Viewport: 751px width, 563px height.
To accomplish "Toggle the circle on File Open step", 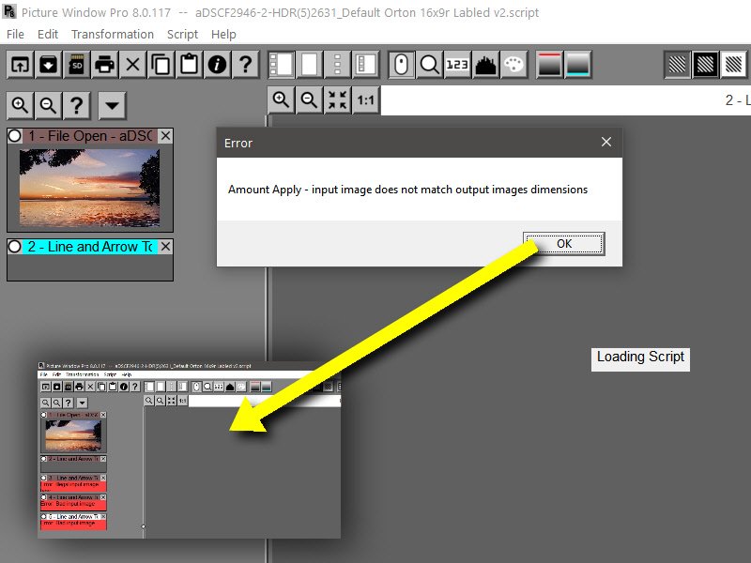I will 15,136.
